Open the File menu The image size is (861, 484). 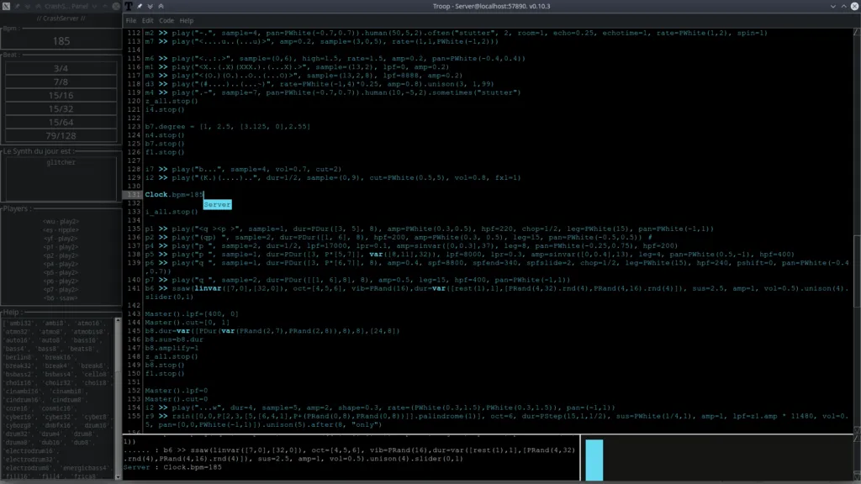[x=130, y=21]
